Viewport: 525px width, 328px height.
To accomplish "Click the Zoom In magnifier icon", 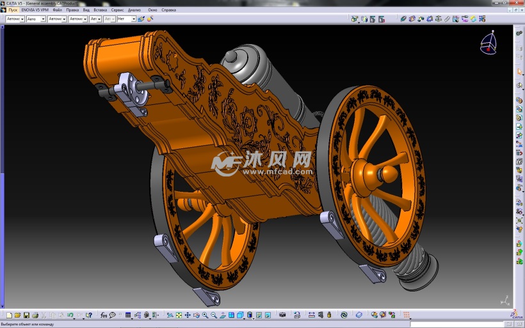I will pyautogui.click(x=205, y=315).
